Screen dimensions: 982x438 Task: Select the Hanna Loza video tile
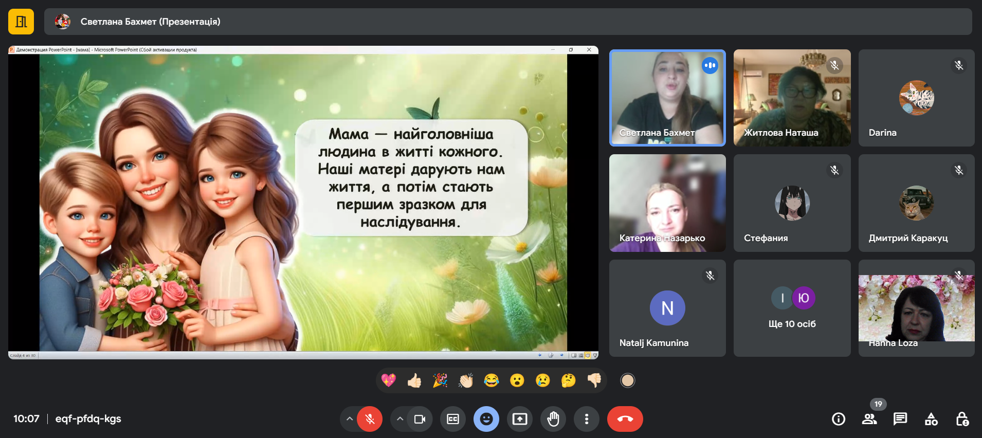click(x=916, y=308)
